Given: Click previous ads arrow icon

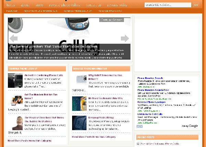Looking at the screenshot, I should 138,126.
